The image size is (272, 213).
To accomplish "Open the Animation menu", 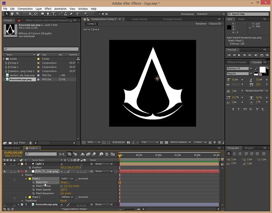I will point(60,9).
